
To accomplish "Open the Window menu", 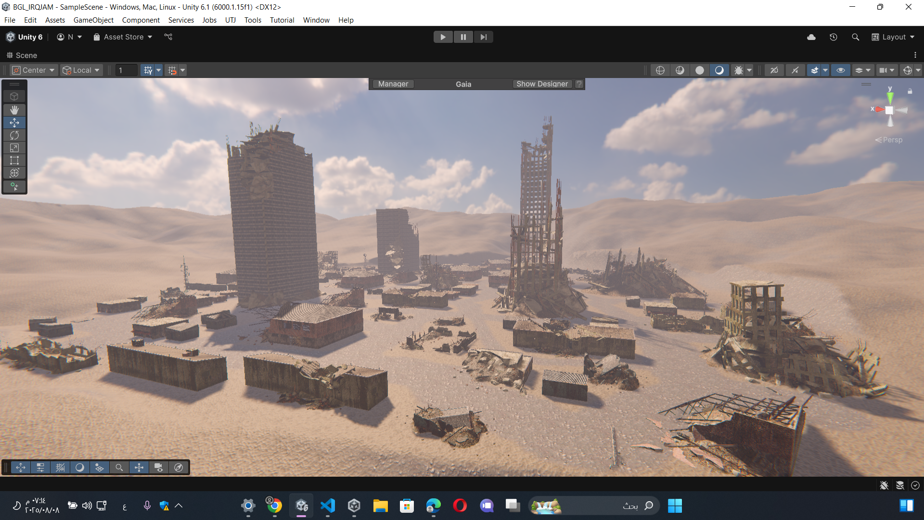I will pyautogui.click(x=316, y=20).
